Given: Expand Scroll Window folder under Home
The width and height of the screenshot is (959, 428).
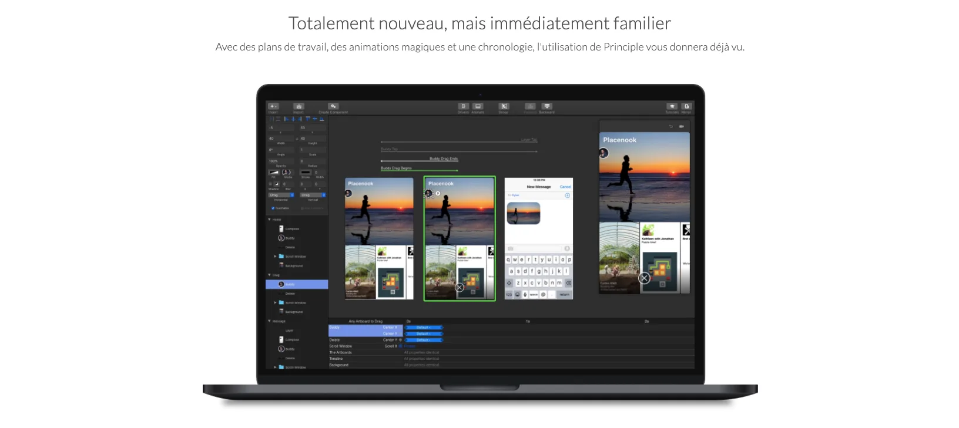Looking at the screenshot, I should point(275,257).
